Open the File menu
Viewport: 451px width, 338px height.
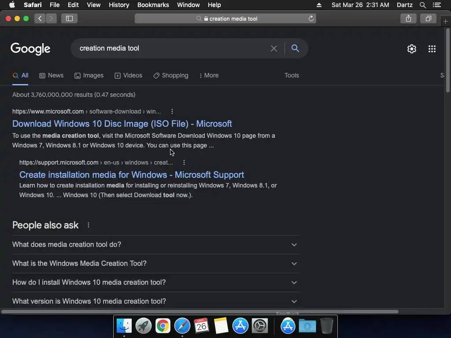point(54,5)
